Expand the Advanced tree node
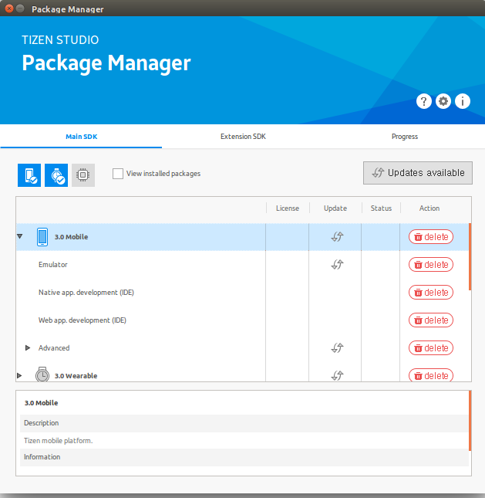The height and width of the screenshot is (498, 485). pyautogui.click(x=28, y=348)
